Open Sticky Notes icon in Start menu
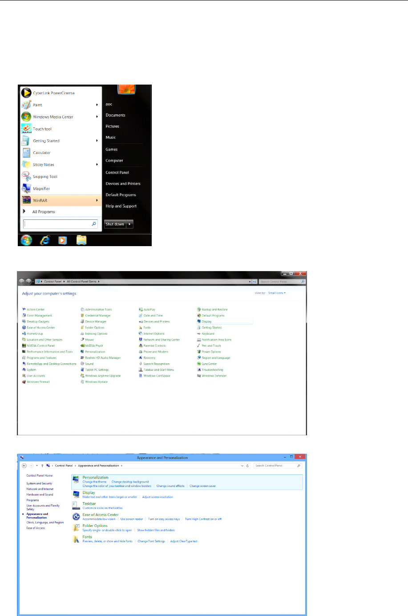This screenshot has width=408, height=616. 26,165
